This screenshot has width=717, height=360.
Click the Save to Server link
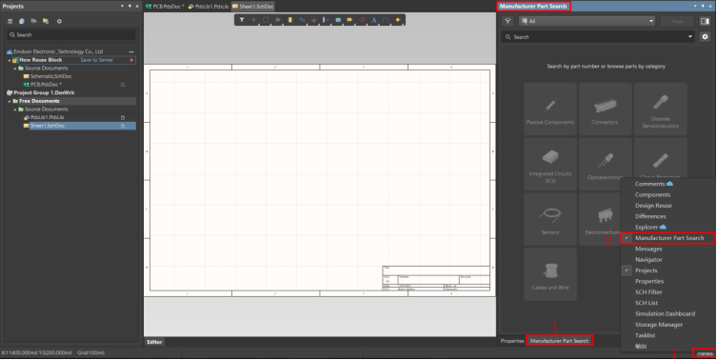click(x=96, y=60)
